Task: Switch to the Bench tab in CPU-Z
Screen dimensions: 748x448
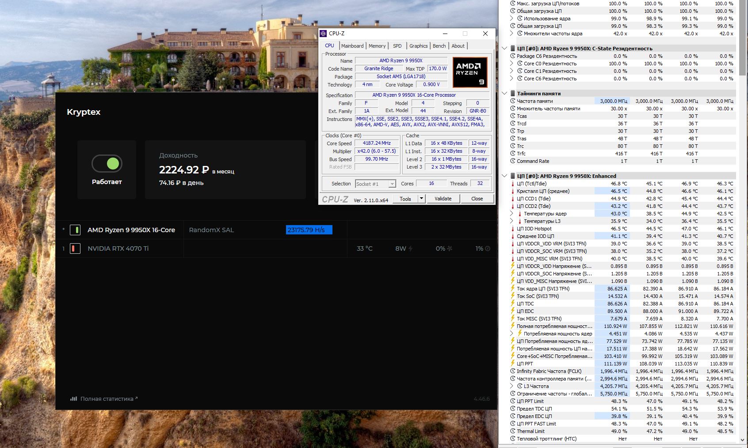Action: click(x=439, y=46)
